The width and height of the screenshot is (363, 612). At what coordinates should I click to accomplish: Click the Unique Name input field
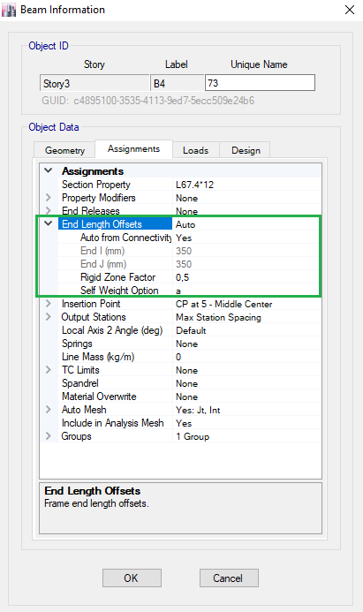[x=260, y=83]
